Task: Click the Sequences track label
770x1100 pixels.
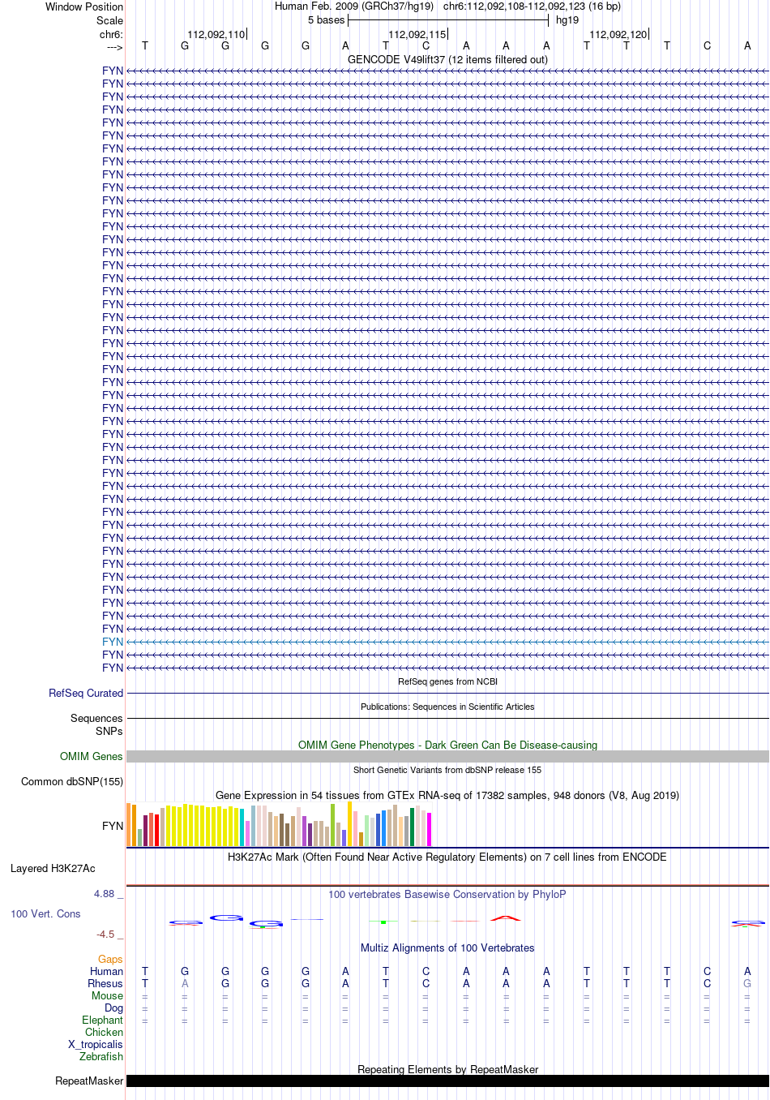Action: coord(96,718)
